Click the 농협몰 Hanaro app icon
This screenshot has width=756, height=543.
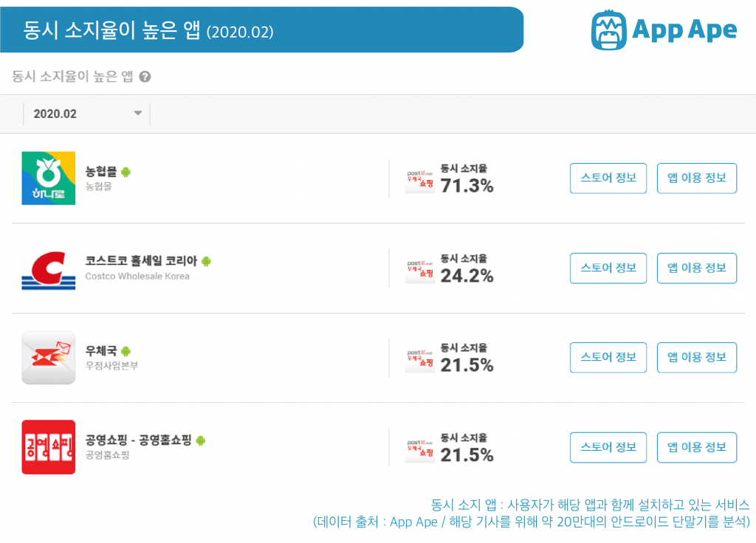tap(48, 179)
